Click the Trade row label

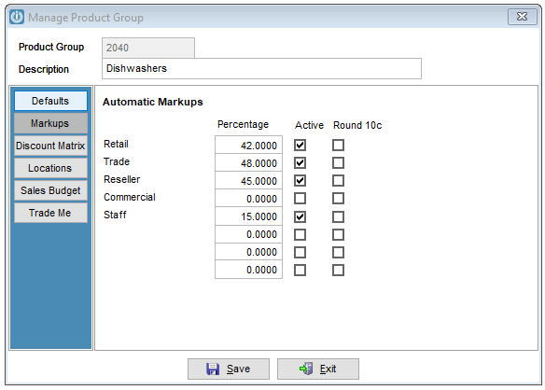coord(117,161)
